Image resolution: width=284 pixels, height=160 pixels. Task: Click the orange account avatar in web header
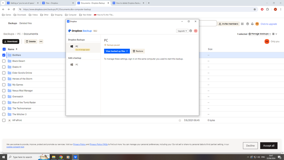click(257, 24)
